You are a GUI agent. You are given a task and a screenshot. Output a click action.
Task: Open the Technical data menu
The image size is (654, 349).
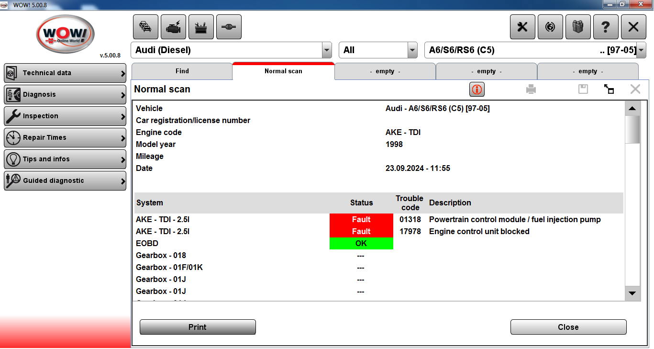pyautogui.click(x=65, y=73)
